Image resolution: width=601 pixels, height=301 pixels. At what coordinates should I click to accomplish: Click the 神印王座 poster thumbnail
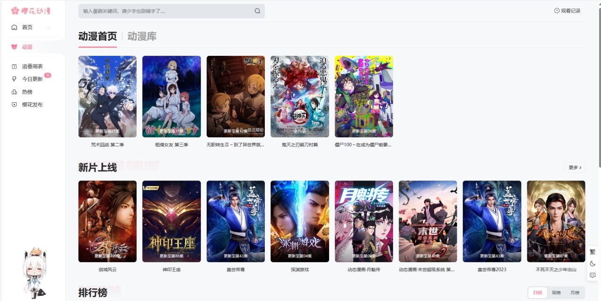(171, 221)
